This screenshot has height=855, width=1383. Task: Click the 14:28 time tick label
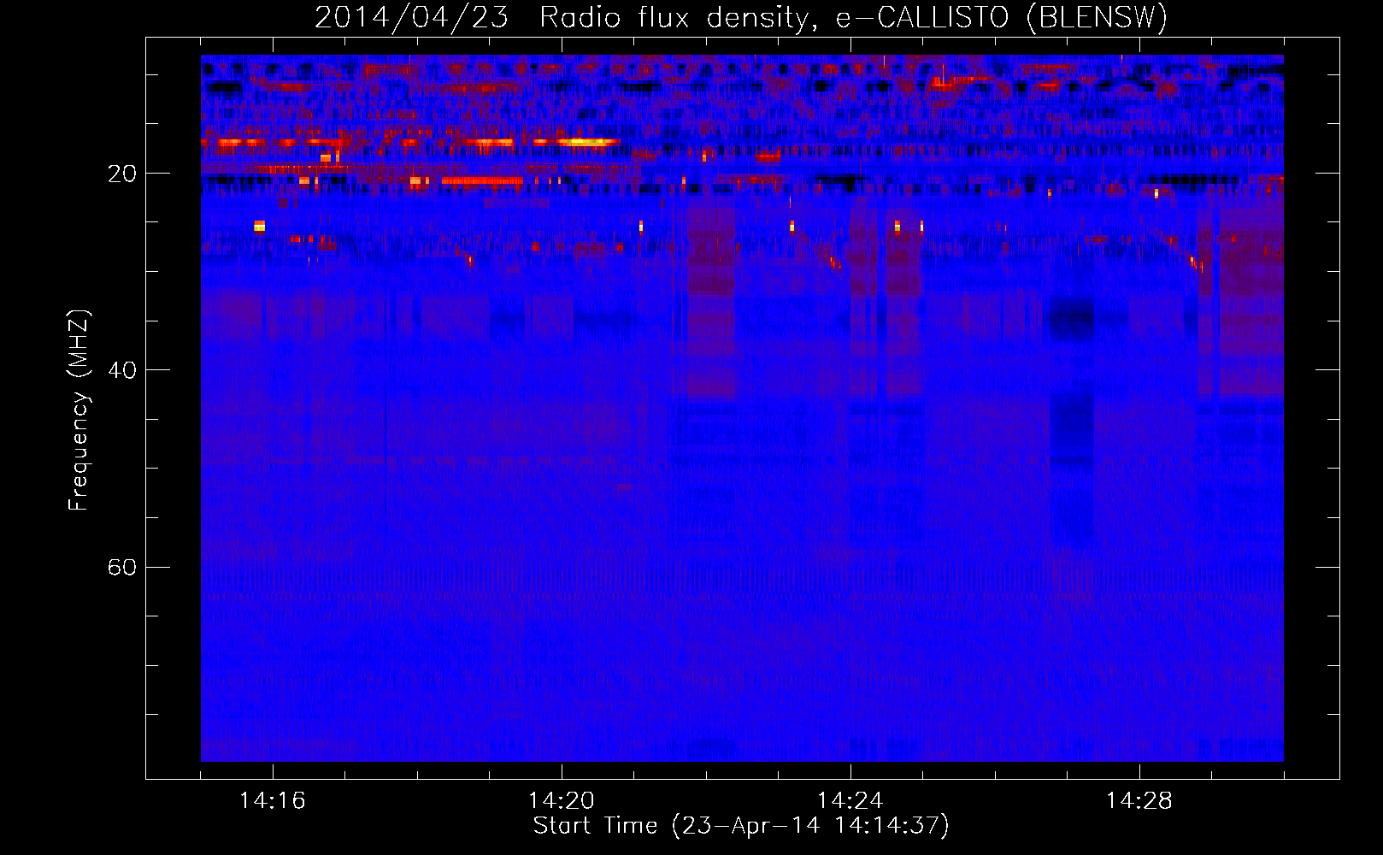click(1139, 801)
